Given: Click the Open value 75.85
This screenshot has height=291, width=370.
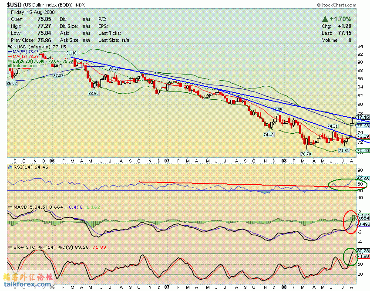Looking at the screenshot, I should pyautogui.click(x=44, y=19).
